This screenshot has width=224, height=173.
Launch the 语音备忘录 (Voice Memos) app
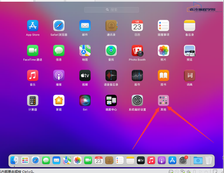coord(111,75)
